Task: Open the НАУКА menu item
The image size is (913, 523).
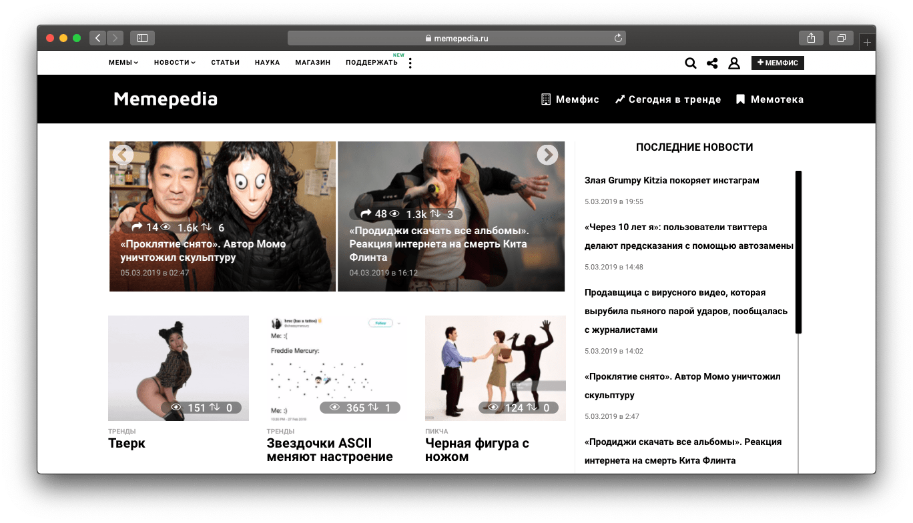Action: coord(267,63)
